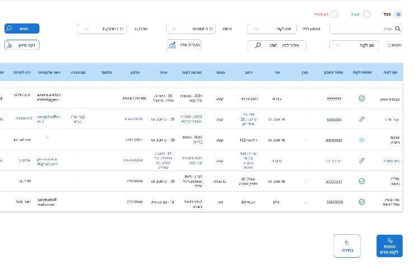Sort by 'שם לקוח' column header
The height and width of the screenshot is (280, 420).
click(x=390, y=73)
